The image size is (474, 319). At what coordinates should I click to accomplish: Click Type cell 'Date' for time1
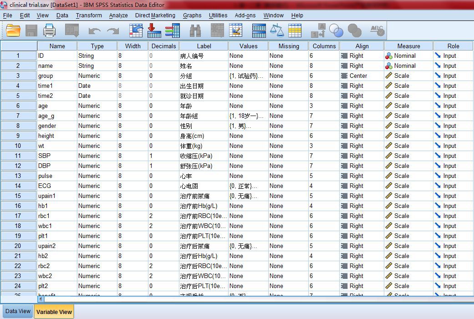(x=97, y=86)
